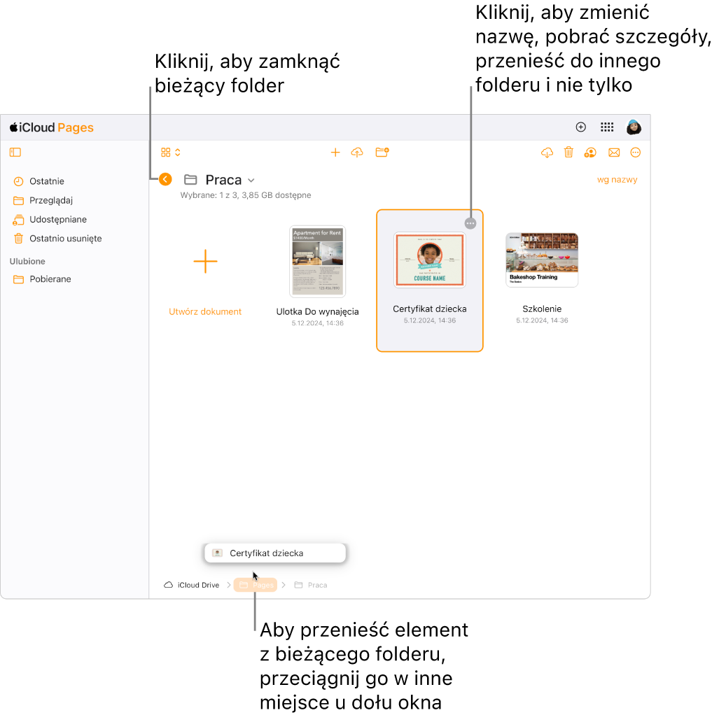Click the clock icon beside Ostatnie

pyautogui.click(x=18, y=181)
